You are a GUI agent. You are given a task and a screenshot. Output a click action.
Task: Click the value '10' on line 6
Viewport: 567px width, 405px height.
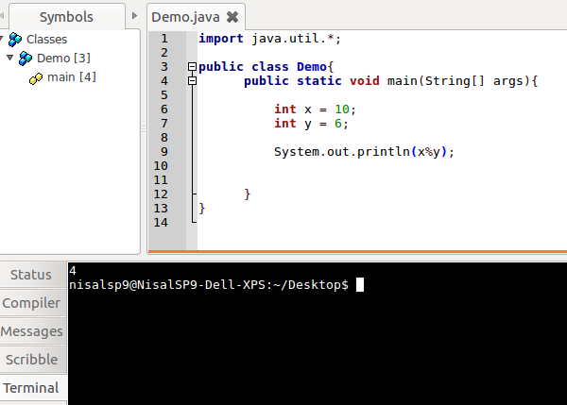click(342, 110)
